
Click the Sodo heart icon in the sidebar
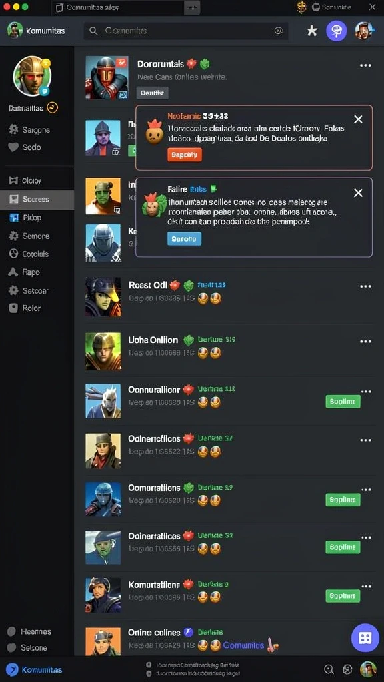click(x=13, y=147)
